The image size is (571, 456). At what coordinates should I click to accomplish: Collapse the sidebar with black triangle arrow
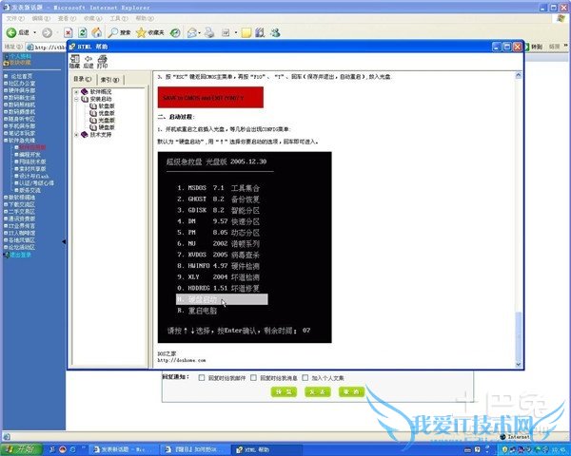pyautogui.click(x=64, y=241)
